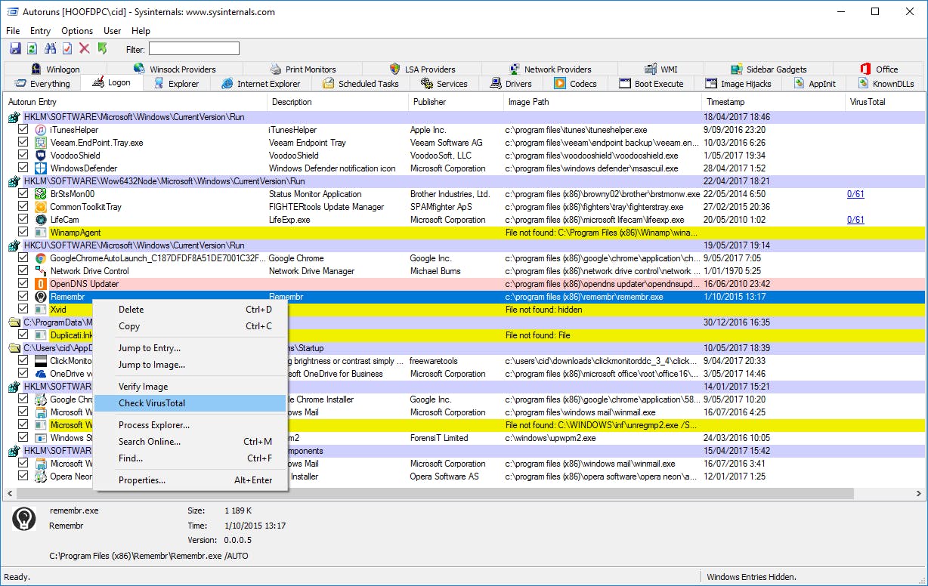Screen dimensions: 928x586
Task: Open the Options menu
Action: [77, 31]
